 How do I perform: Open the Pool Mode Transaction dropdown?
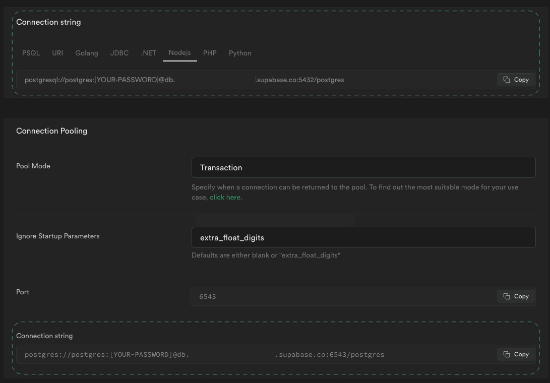363,167
